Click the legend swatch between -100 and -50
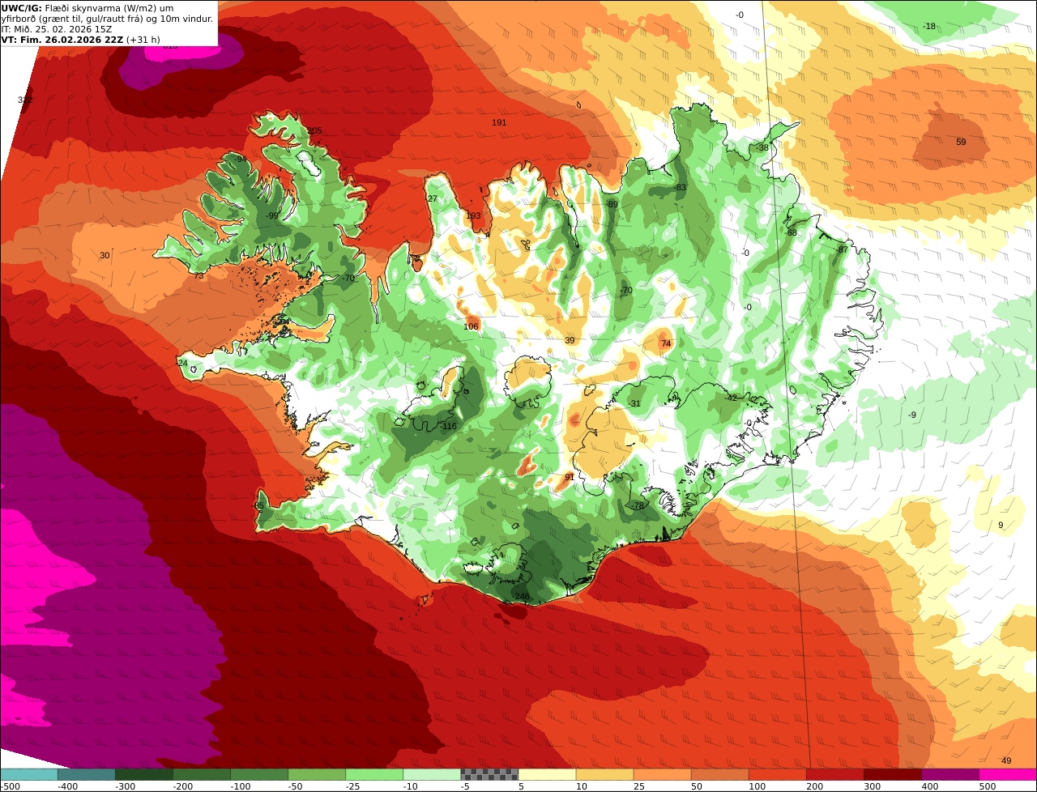Screen dimensions: 1037x792 tap(259, 774)
